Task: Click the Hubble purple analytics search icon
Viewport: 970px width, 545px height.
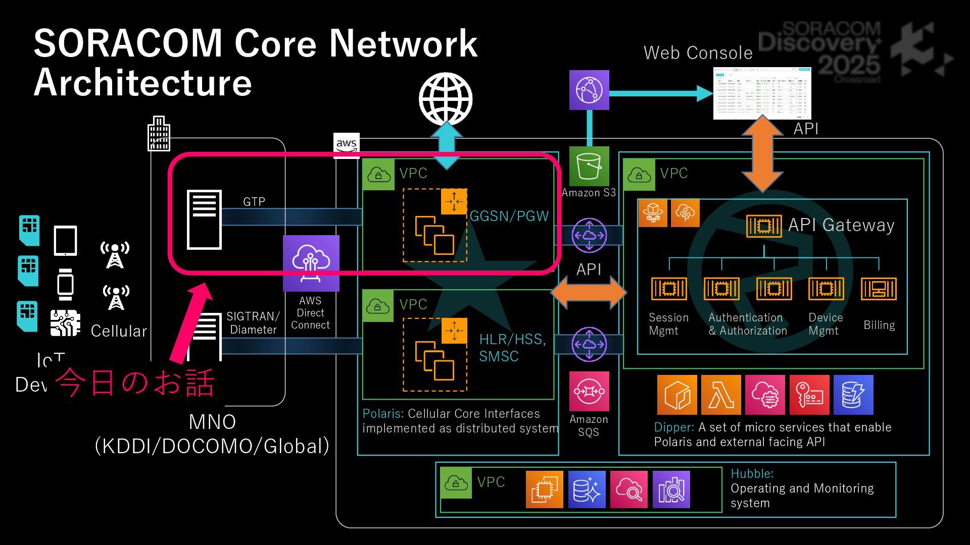Action: (671, 489)
